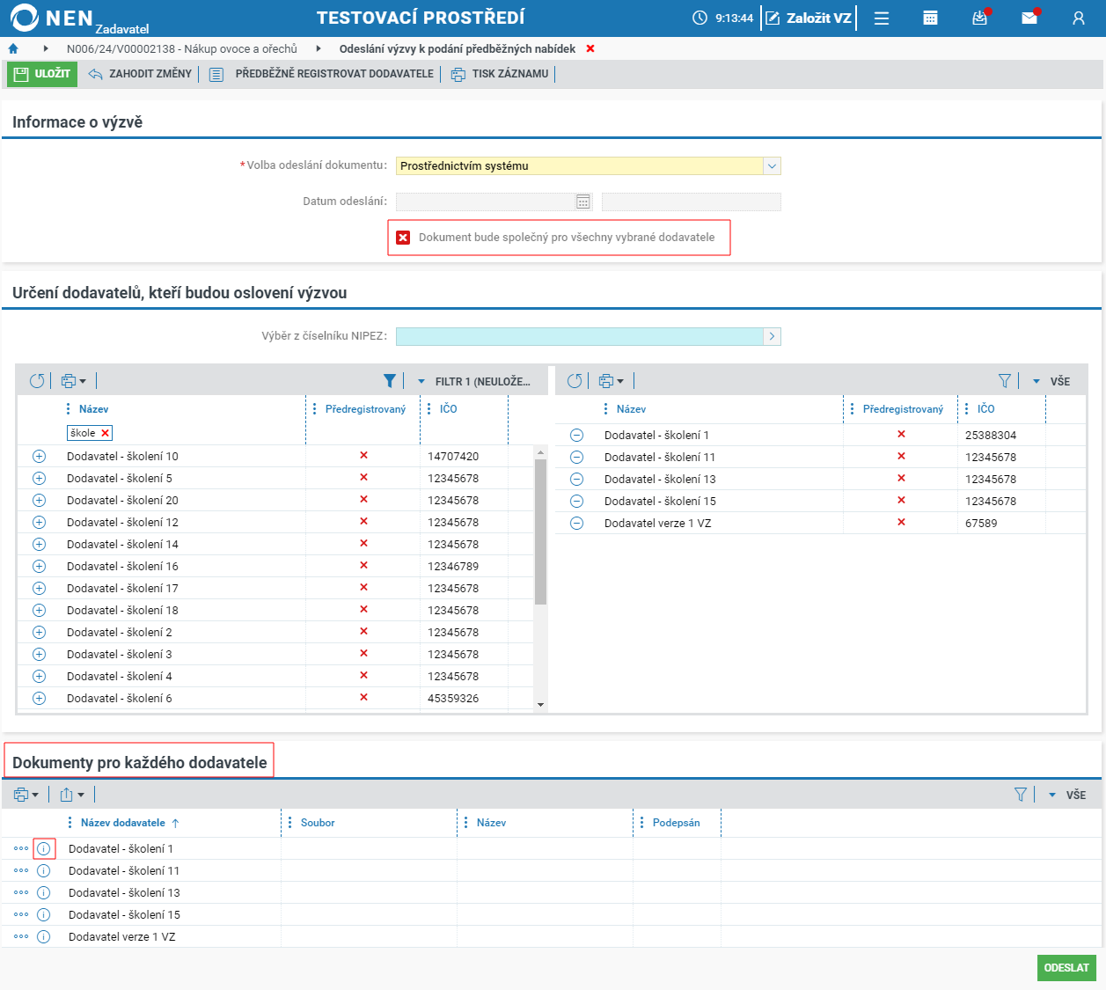The width and height of the screenshot is (1106, 990).
Task: Open row menu dots for Dodavatel verze 1 VZ
Action: tap(21, 937)
